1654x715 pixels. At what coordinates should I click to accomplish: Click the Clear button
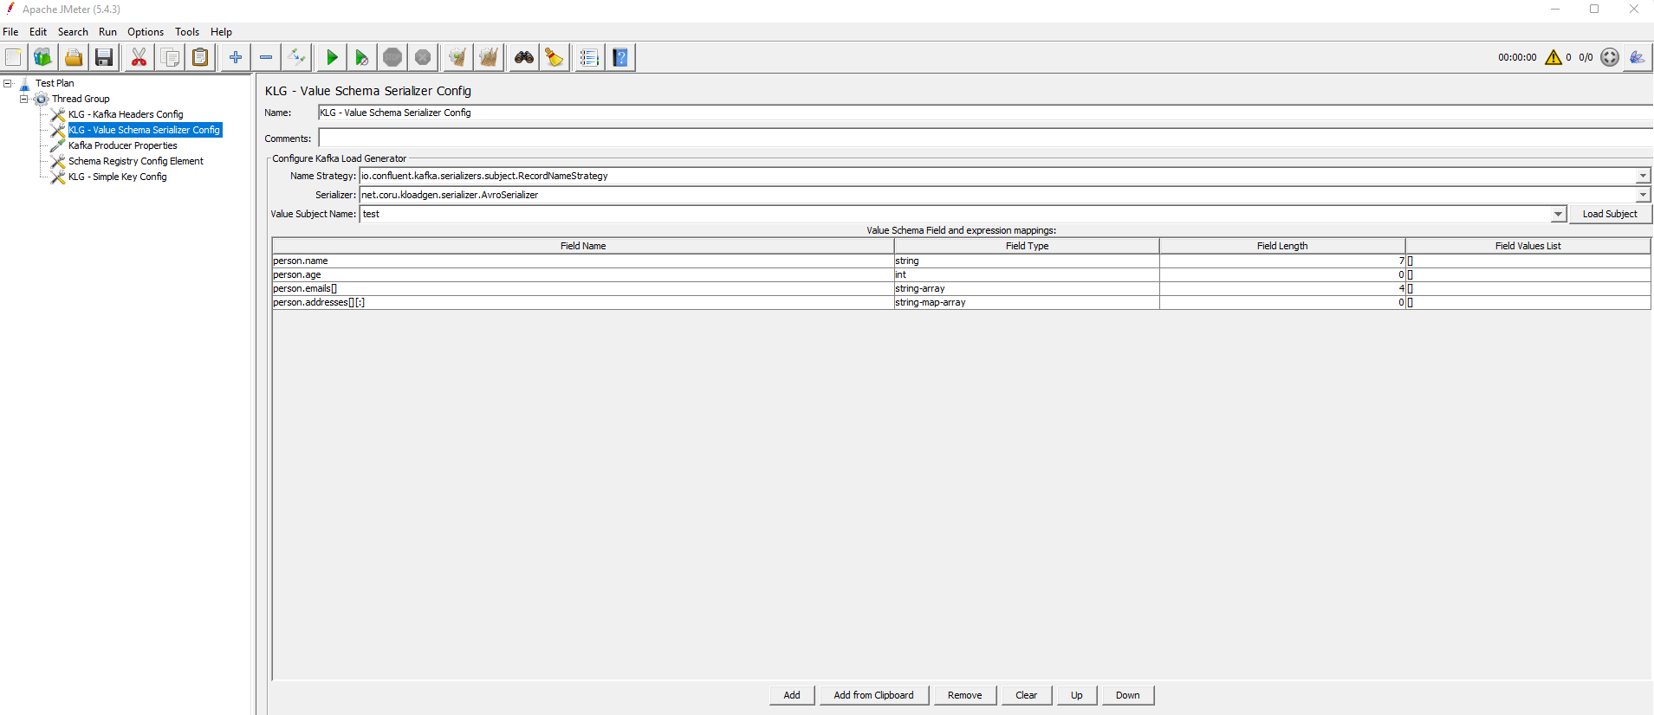(1026, 695)
